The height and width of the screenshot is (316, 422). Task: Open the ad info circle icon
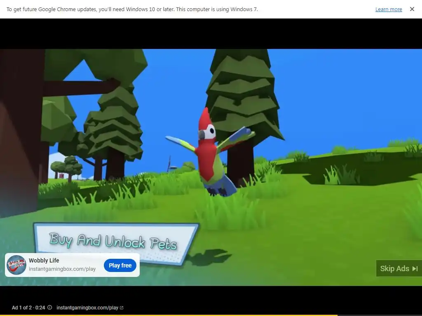[x=50, y=307]
